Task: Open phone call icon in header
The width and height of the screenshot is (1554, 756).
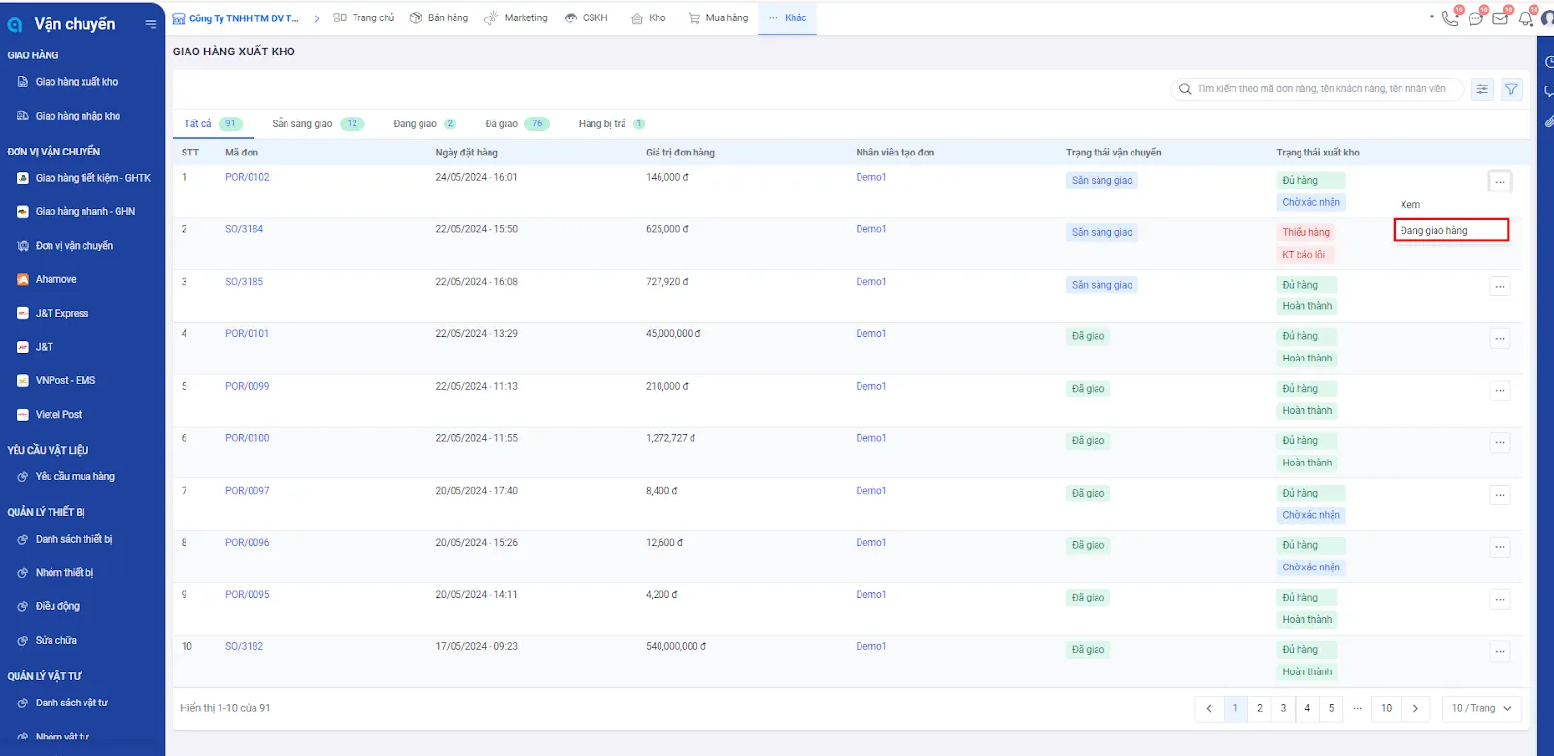Action: 1450,17
